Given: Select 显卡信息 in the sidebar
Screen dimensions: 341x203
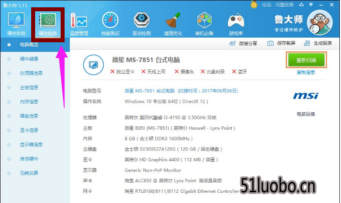Looking at the screenshot, I should [x=29, y=130].
